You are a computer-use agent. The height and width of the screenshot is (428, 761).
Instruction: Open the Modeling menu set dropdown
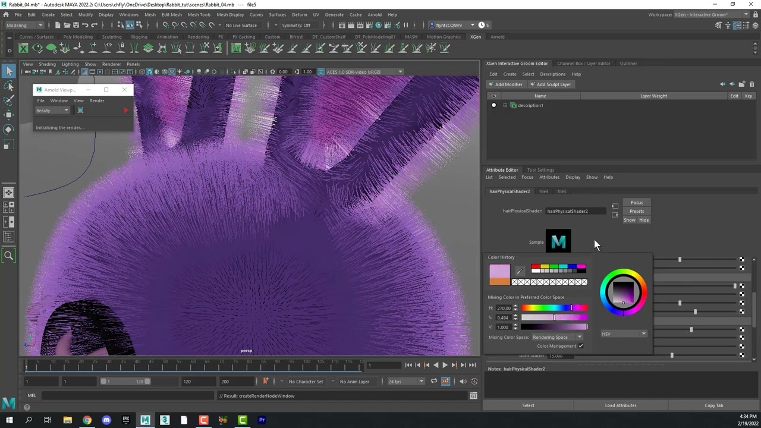click(24, 25)
